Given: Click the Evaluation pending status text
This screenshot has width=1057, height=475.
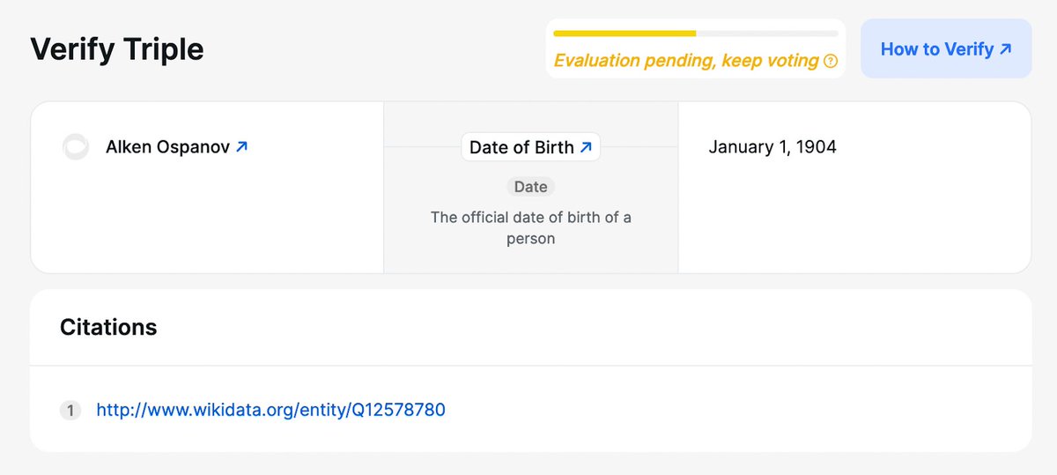Looking at the screenshot, I should pyautogui.click(x=685, y=61).
